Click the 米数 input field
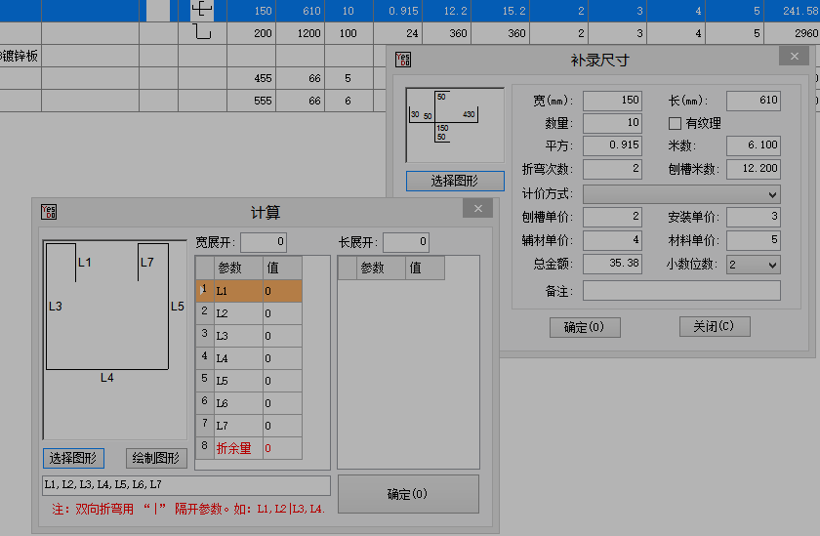820x536 pixels. (753, 145)
